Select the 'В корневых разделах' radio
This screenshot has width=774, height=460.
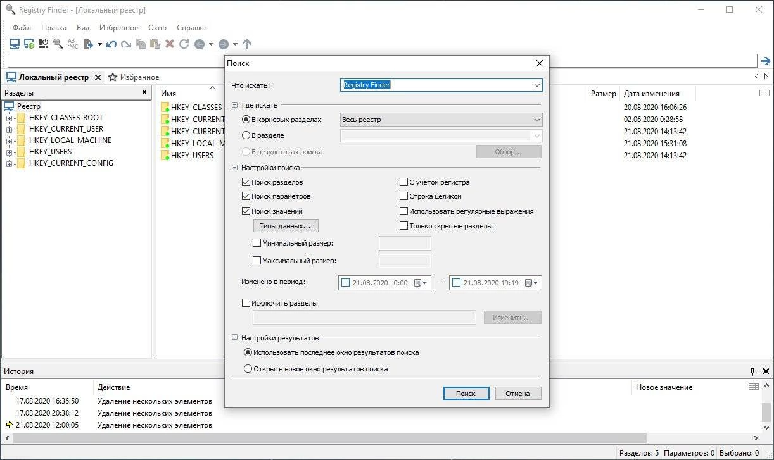pyautogui.click(x=246, y=120)
